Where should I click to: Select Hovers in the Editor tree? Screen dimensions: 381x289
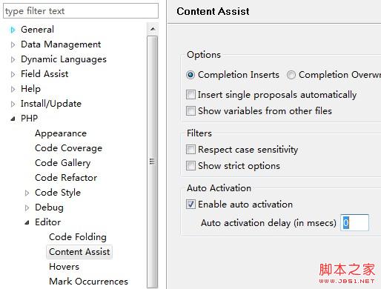point(64,267)
